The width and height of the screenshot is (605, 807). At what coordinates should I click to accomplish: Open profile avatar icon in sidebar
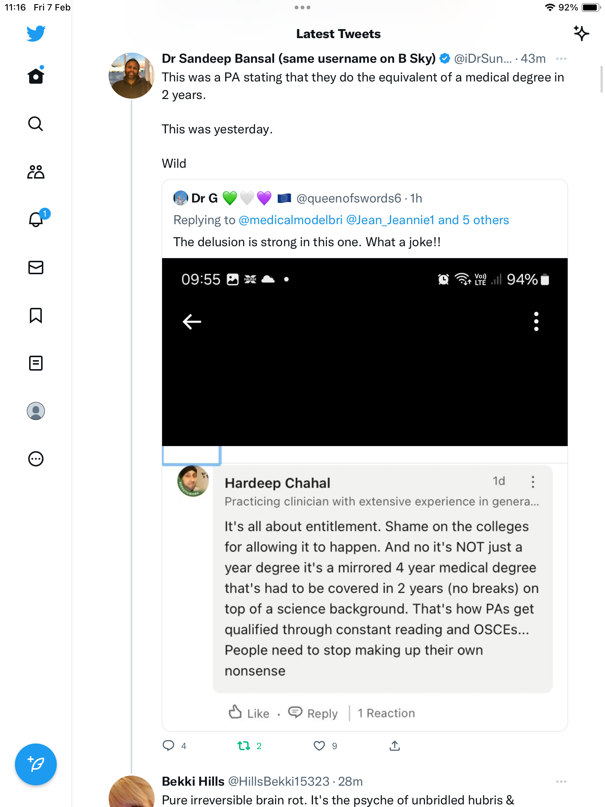point(36,411)
